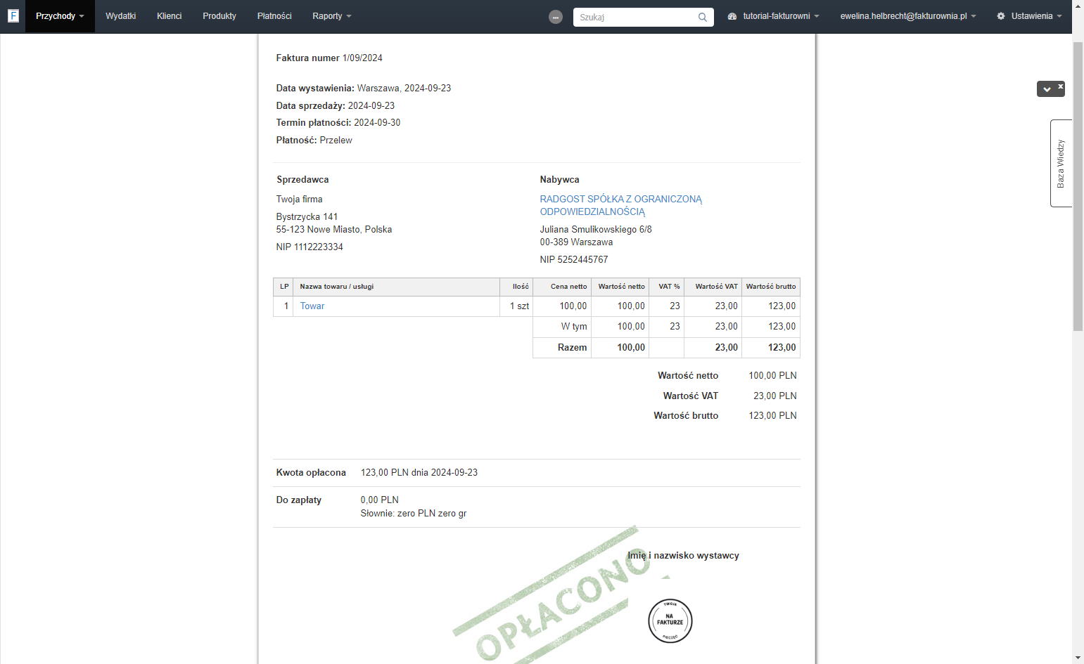Open the Klienci menu item
The height and width of the screenshot is (664, 1084).
170,16
